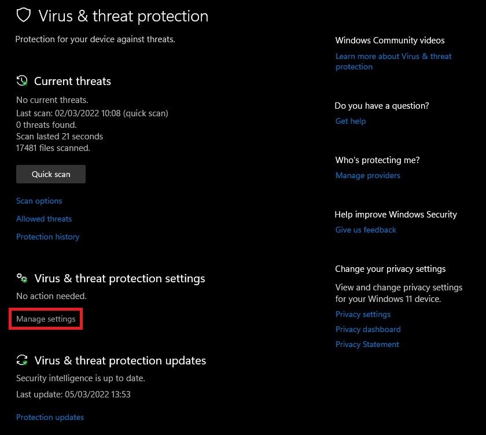Image resolution: width=486 pixels, height=435 pixels.
Task: Start a Quick scan
Action: [51, 174]
